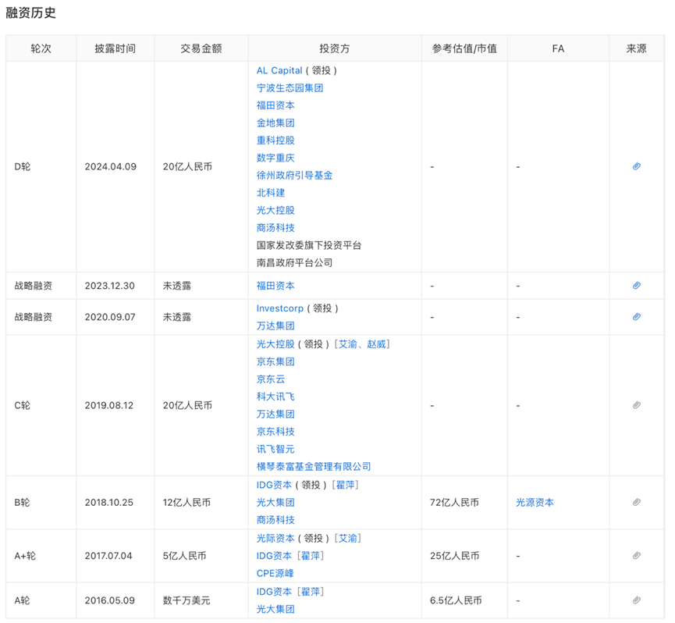The image size is (675, 623).
Task: Open 重科控股 investor link
Action: point(275,141)
